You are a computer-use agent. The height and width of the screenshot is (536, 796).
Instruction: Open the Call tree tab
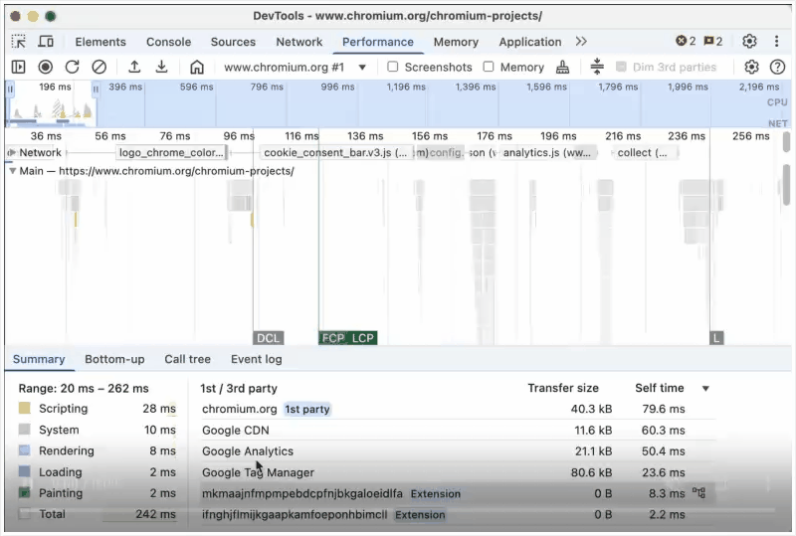[187, 359]
